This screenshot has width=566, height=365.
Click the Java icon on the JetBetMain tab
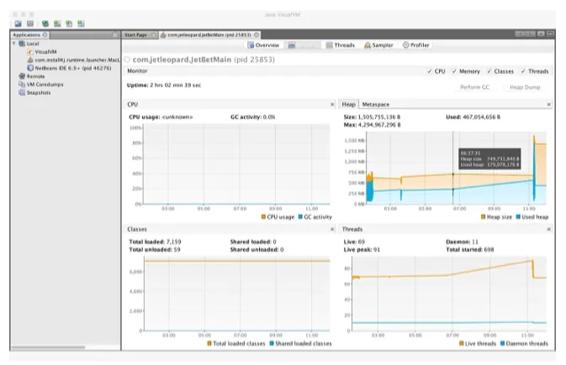163,35
